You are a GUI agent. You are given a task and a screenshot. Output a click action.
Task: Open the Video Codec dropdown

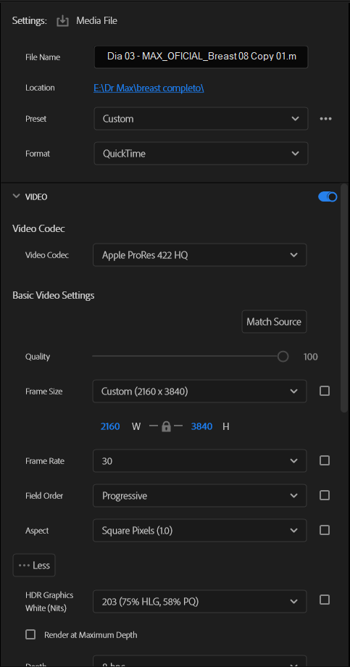point(200,255)
